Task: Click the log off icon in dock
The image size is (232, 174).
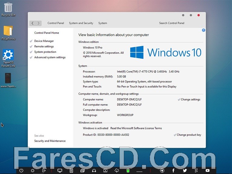Action: tap(44, 170)
